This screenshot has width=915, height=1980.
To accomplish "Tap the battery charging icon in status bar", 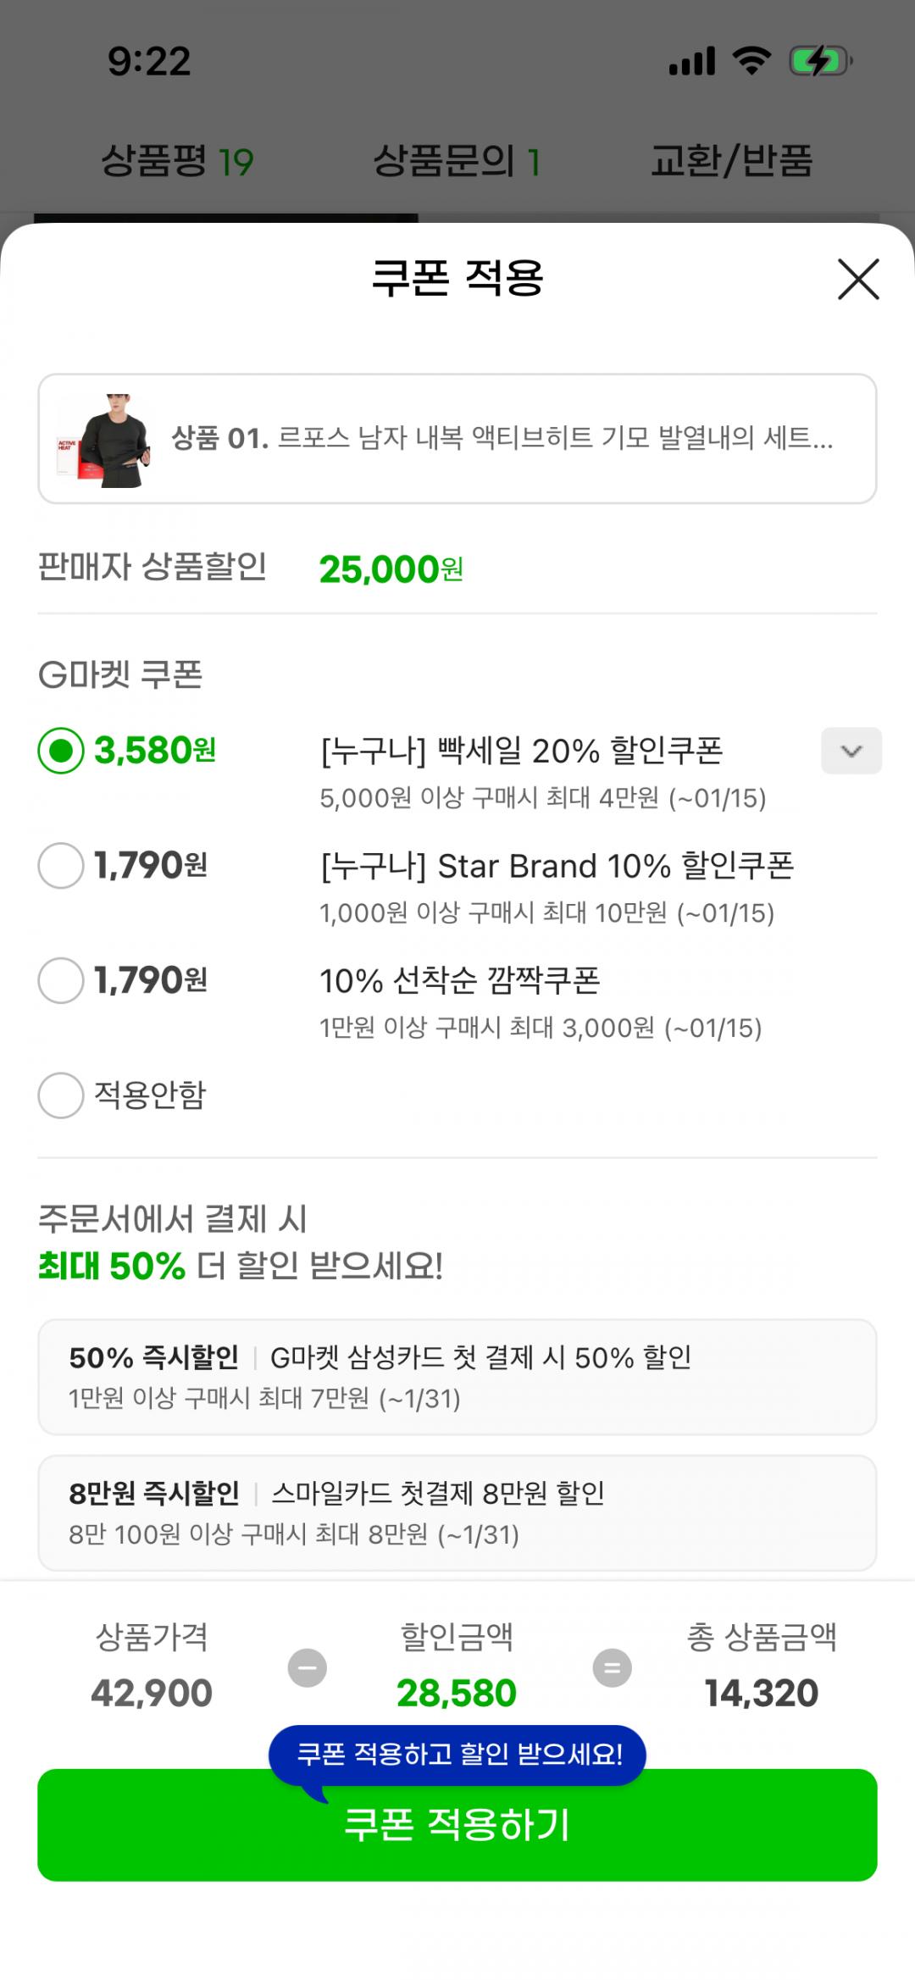I will click(x=819, y=61).
